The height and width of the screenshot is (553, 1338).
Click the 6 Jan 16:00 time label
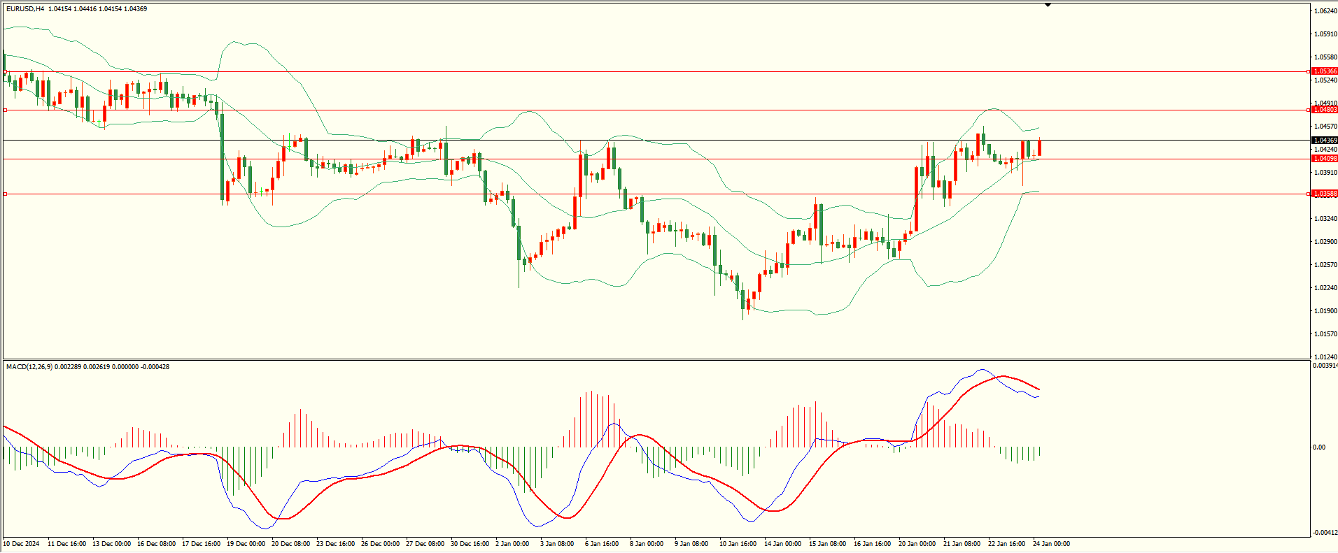tap(602, 544)
